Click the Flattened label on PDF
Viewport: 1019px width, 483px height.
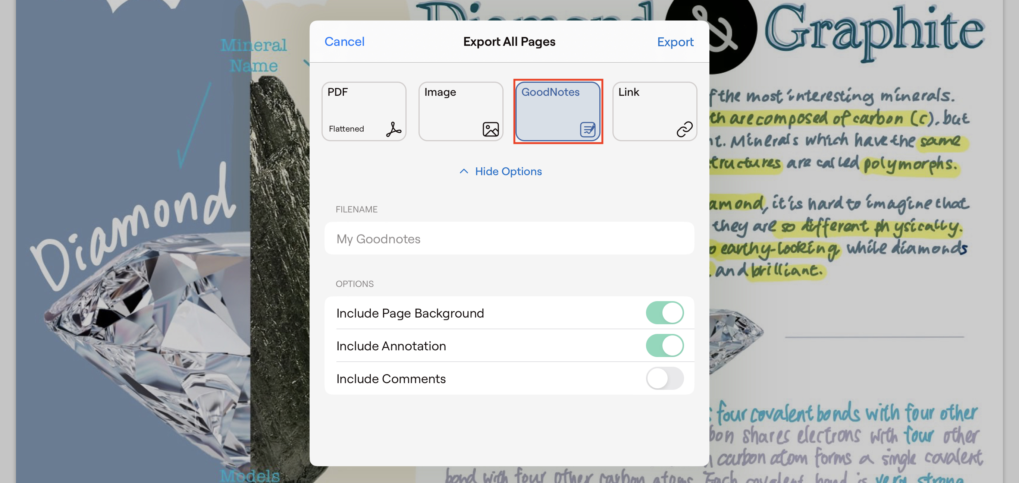(346, 129)
